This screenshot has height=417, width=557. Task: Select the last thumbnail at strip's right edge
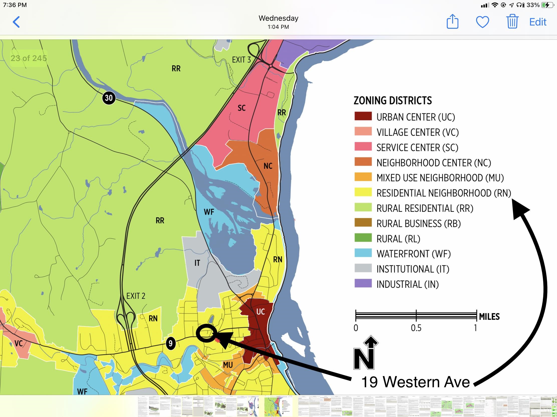tap(553, 406)
